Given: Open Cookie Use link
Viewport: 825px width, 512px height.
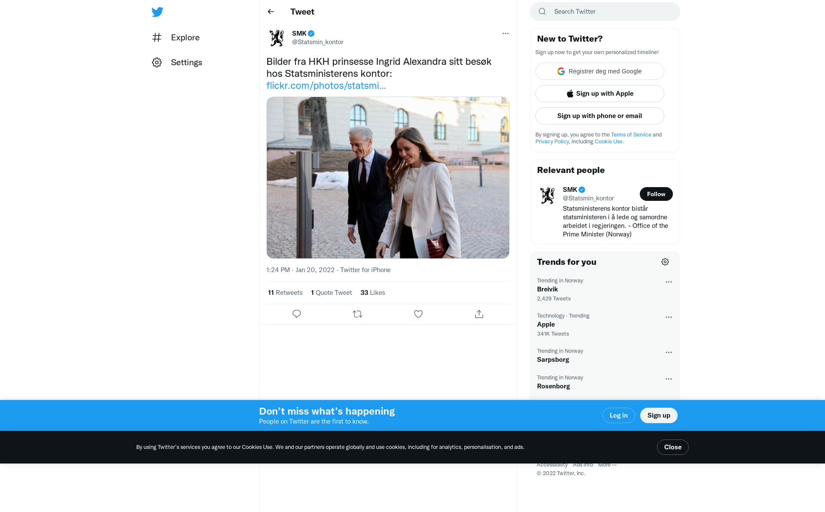Looking at the screenshot, I should click(x=609, y=142).
